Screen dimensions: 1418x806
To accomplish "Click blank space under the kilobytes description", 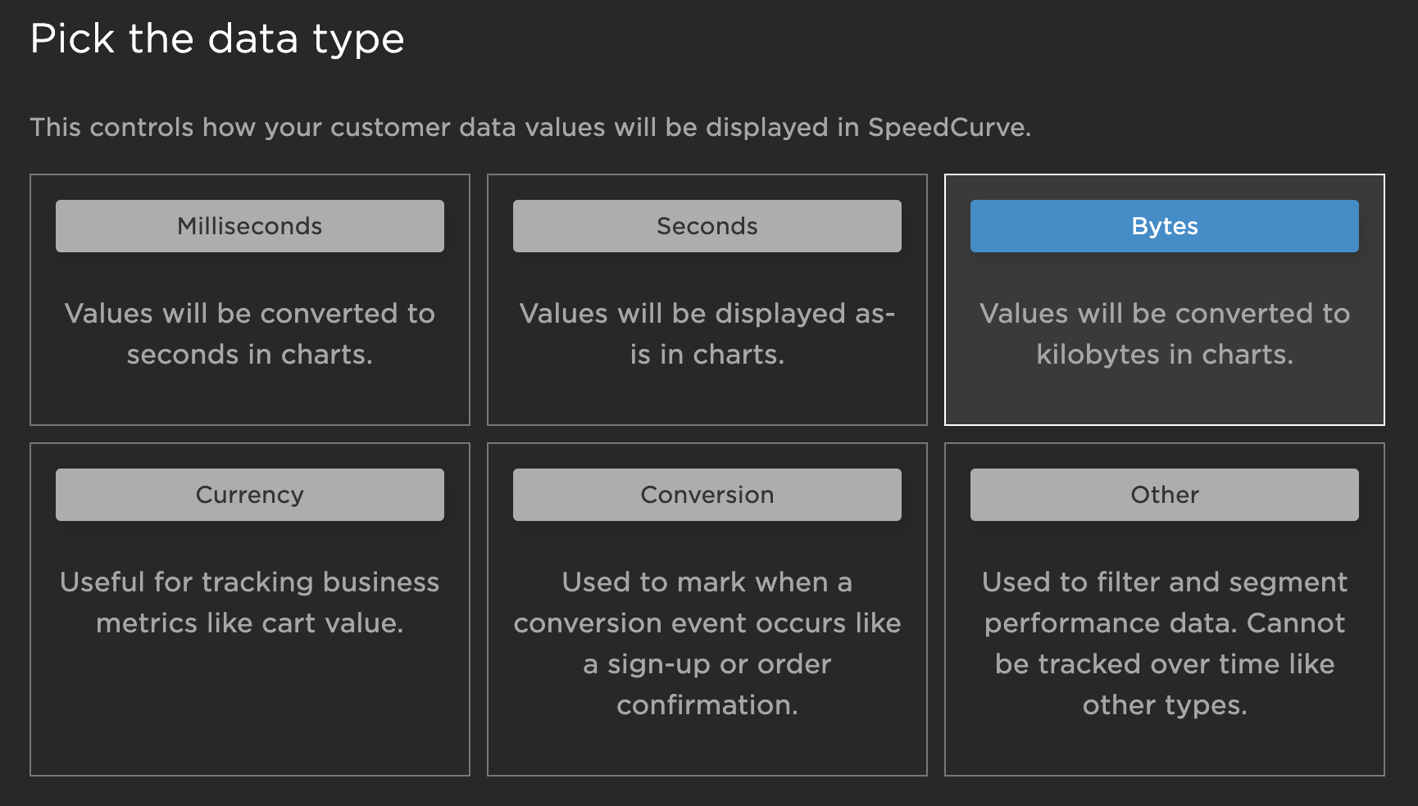I will coord(1164,397).
